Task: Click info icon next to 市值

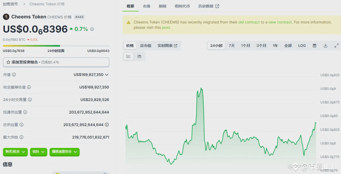Action: pyautogui.click(x=14, y=75)
